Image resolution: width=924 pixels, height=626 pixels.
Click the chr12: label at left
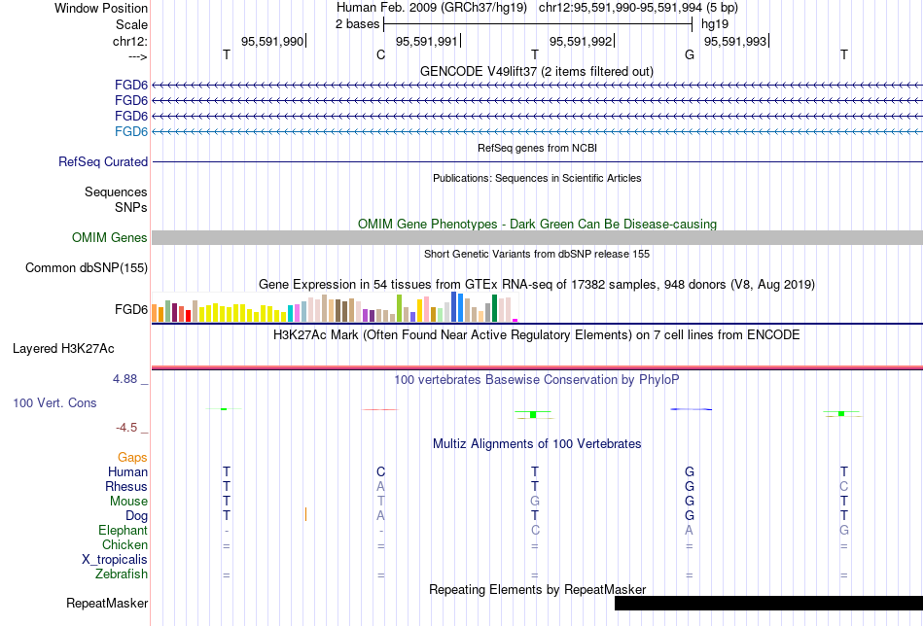tap(129, 41)
